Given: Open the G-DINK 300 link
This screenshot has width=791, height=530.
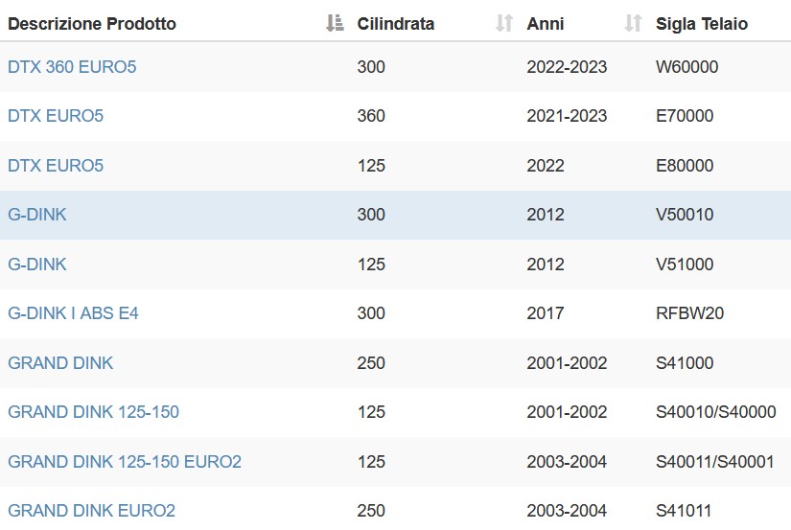Looking at the screenshot, I should pyautogui.click(x=37, y=215).
